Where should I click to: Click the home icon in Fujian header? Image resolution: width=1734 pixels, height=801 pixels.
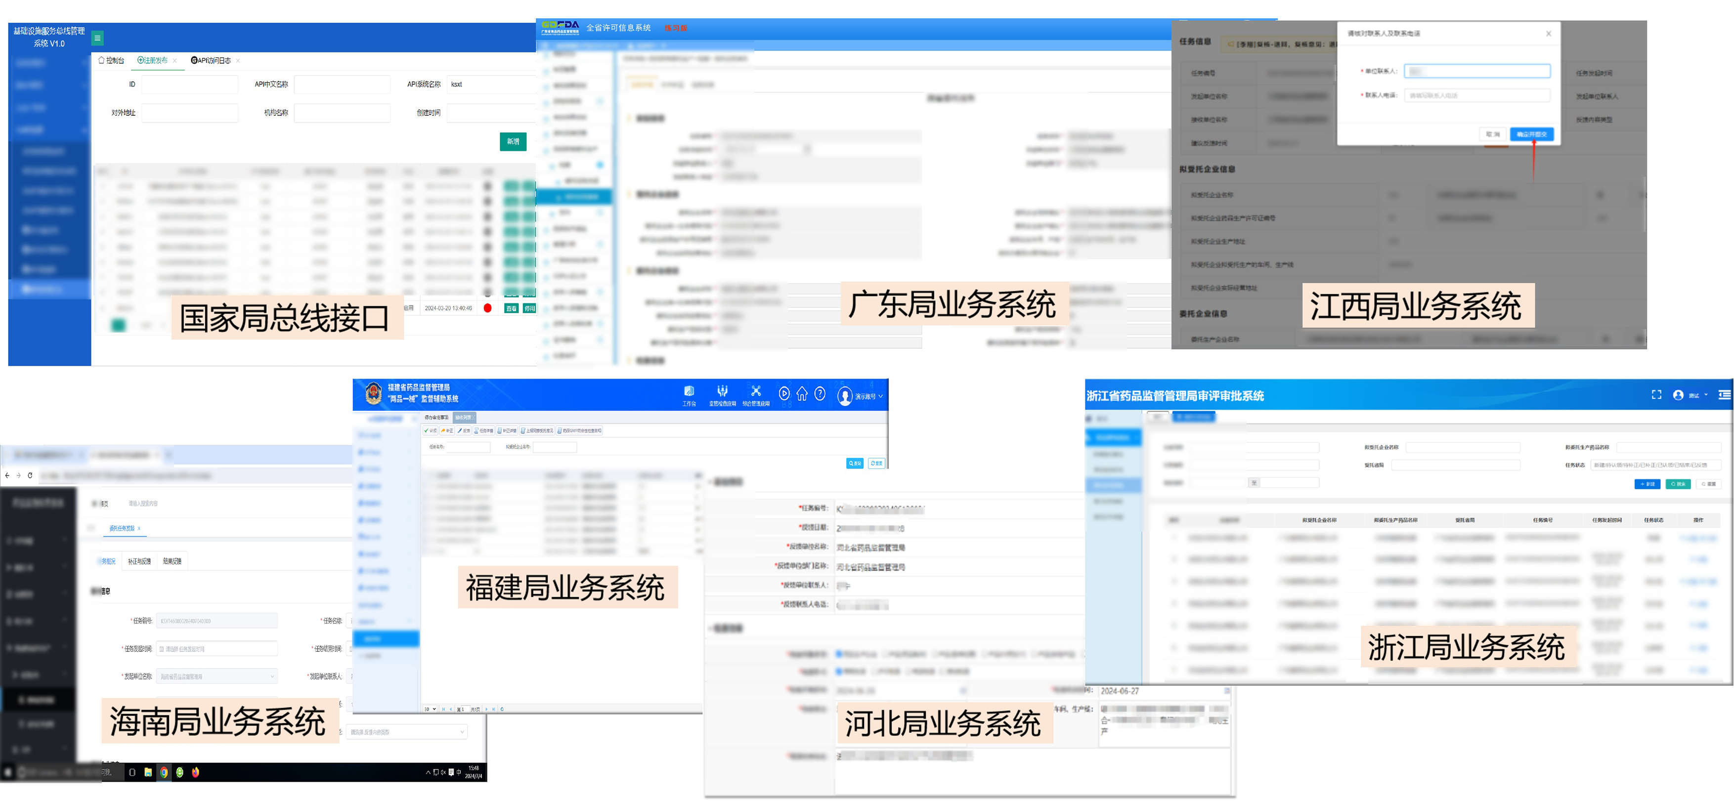click(802, 394)
